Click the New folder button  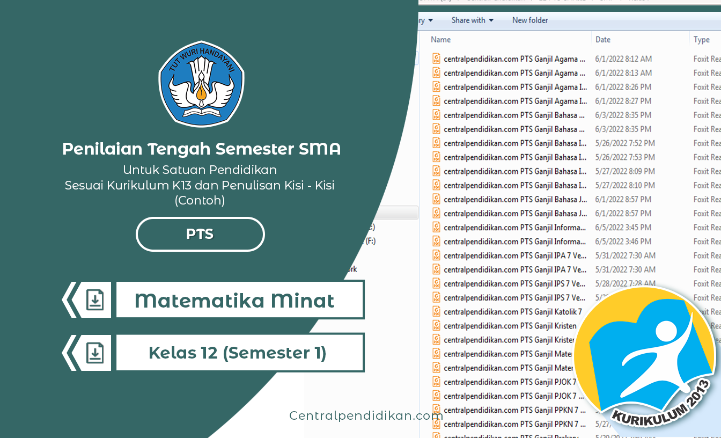point(530,20)
